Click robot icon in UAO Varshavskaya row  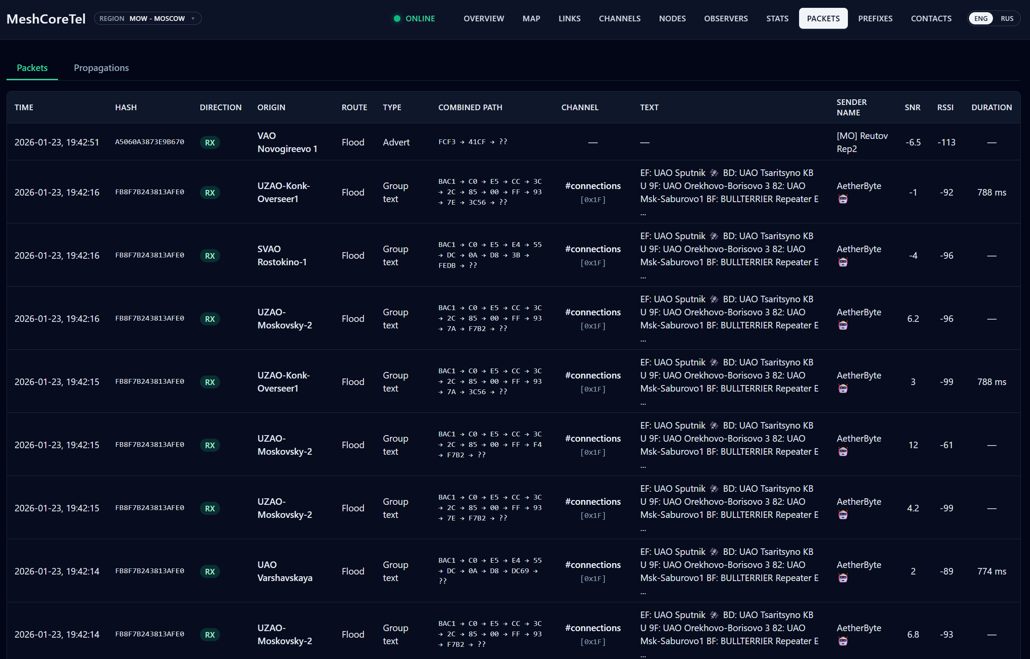(x=843, y=578)
